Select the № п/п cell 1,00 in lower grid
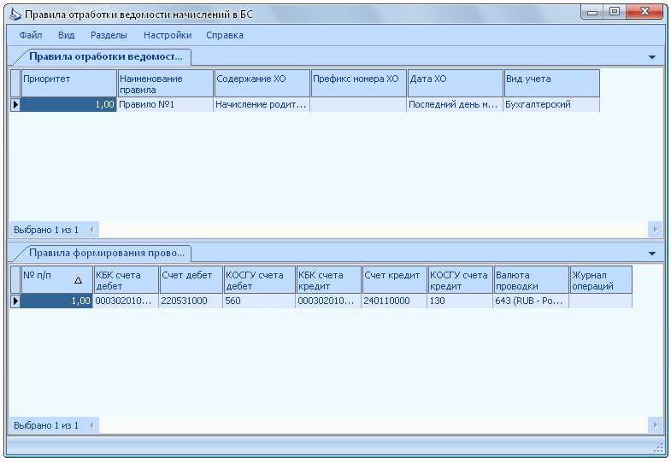The height and width of the screenshot is (462, 671). click(x=56, y=301)
